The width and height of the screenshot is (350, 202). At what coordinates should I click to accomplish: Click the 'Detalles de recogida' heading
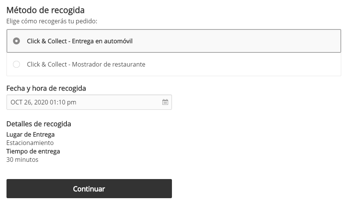tap(39, 124)
